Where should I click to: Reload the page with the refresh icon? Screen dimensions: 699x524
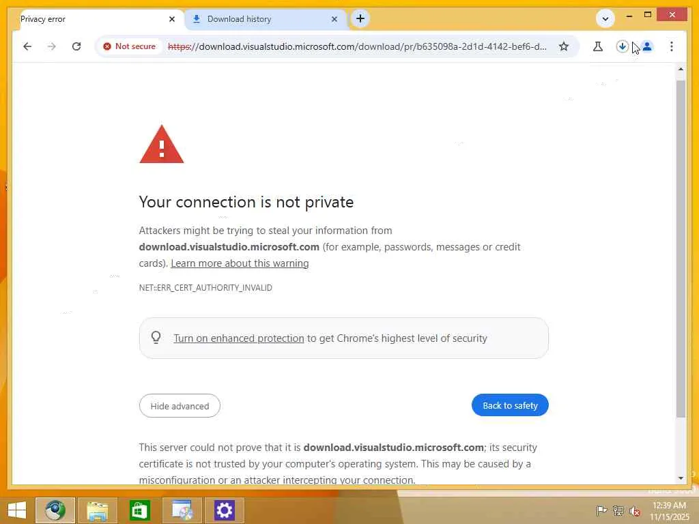tap(76, 46)
